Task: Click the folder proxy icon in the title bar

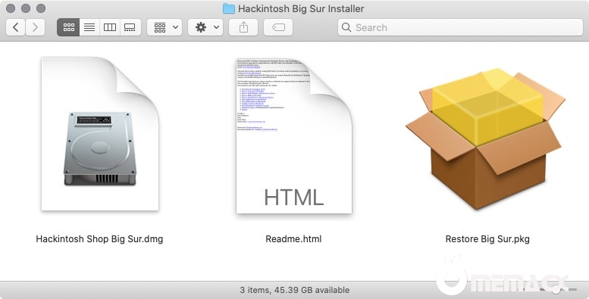Action: tap(229, 8)
